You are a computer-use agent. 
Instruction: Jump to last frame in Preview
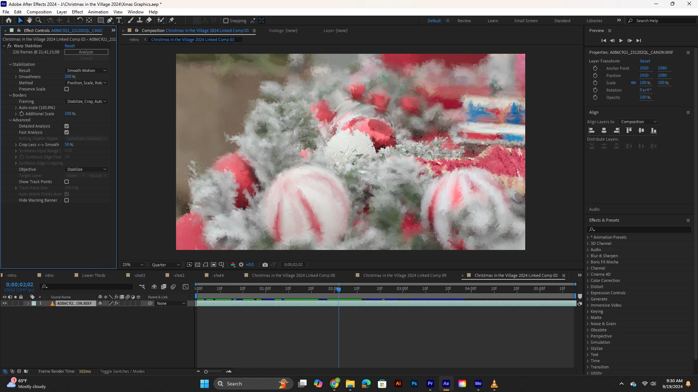(x=638, y=41)
